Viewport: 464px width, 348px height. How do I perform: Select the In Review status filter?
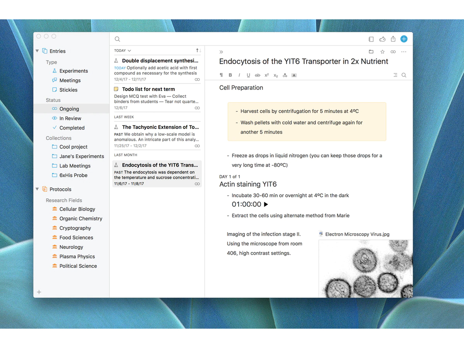coord(70,118)
